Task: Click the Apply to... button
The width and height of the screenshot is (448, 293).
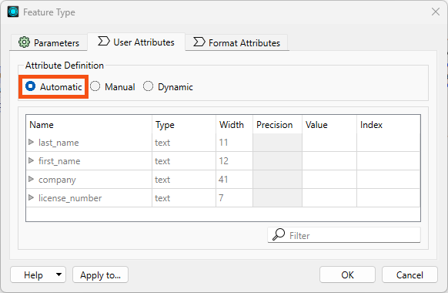Action: tap(100, 274)
